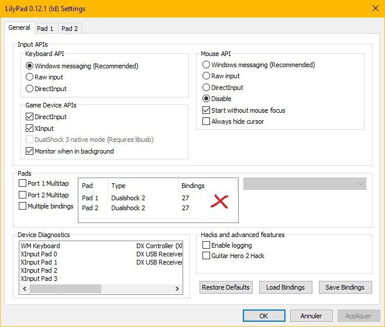This screenshot has height=327, width=385.
Task: Select Raw input for Keyboard API
Action: coord(30,77)
